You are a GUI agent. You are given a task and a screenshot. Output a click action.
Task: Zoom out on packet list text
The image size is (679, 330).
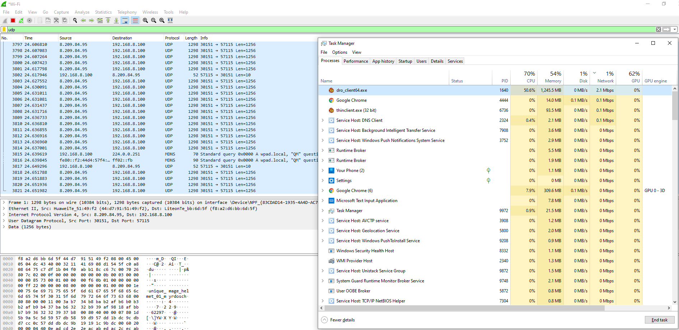(154, 20)
